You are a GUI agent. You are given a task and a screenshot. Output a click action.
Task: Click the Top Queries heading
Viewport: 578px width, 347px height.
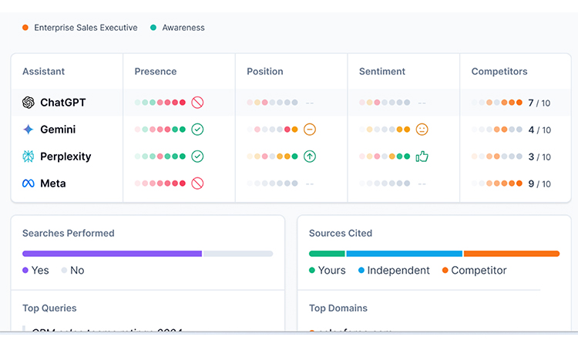pyautogui.click(x=49, y=308)
